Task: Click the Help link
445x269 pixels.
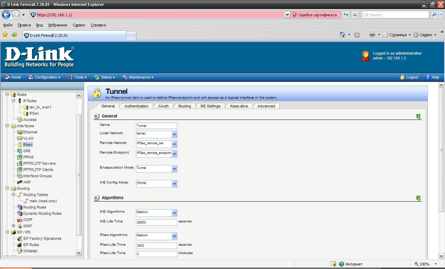Action: pyautogui.click(x=432, y=77)
